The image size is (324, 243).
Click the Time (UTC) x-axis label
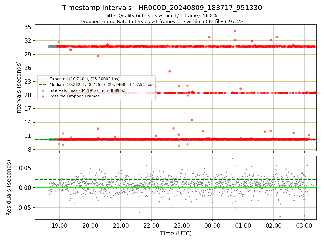176,234
